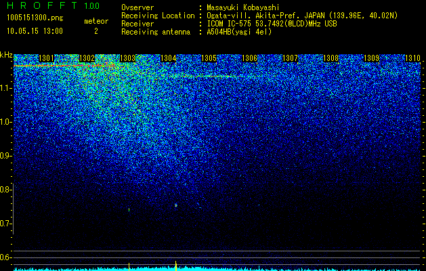Click the tall yellow spike in the bottom power graph

176,266
